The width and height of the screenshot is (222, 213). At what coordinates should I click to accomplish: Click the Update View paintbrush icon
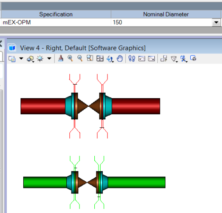click(x=61, y=58)
